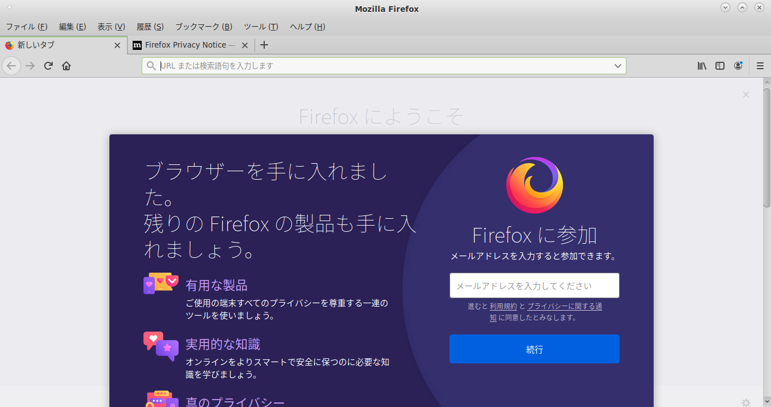771x407 pixels.
Task: Close the 新しいタブ tab
Action: pos(117,45)
